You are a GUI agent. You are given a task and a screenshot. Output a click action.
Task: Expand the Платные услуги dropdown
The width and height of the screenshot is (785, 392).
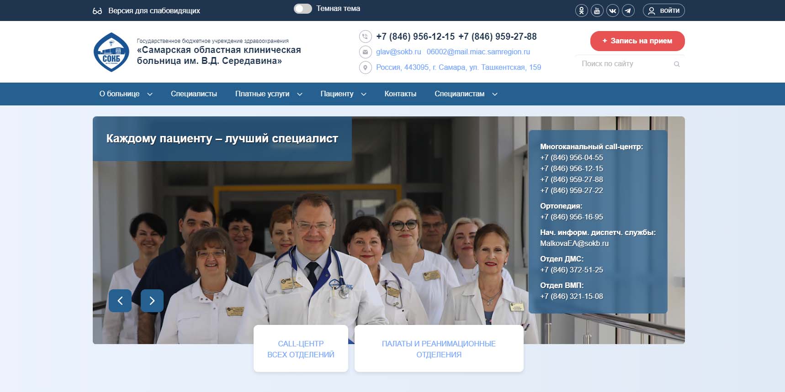coord(268,94)
